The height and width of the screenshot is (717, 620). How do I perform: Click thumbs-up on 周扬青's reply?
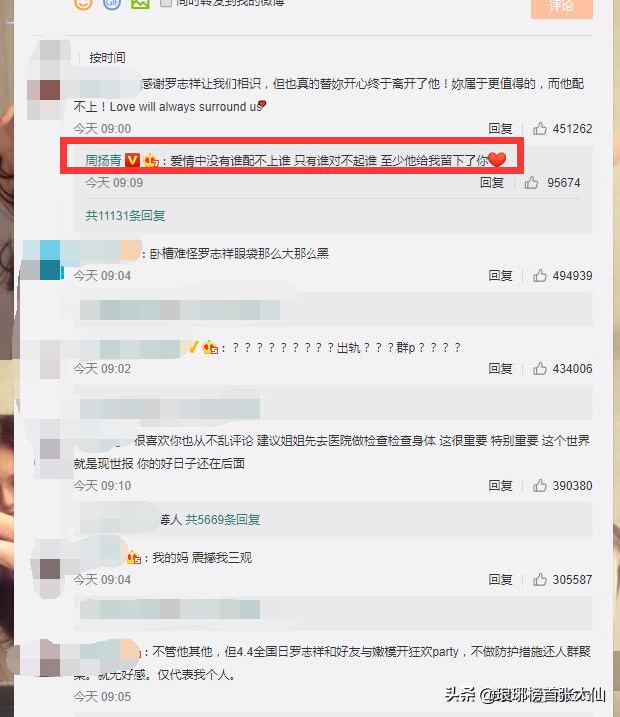[531, 183]
